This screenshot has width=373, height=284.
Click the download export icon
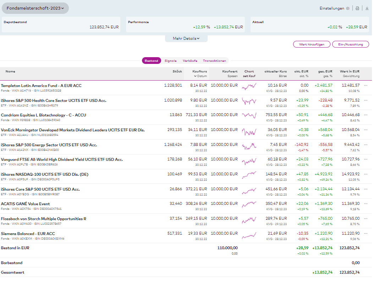367,8
